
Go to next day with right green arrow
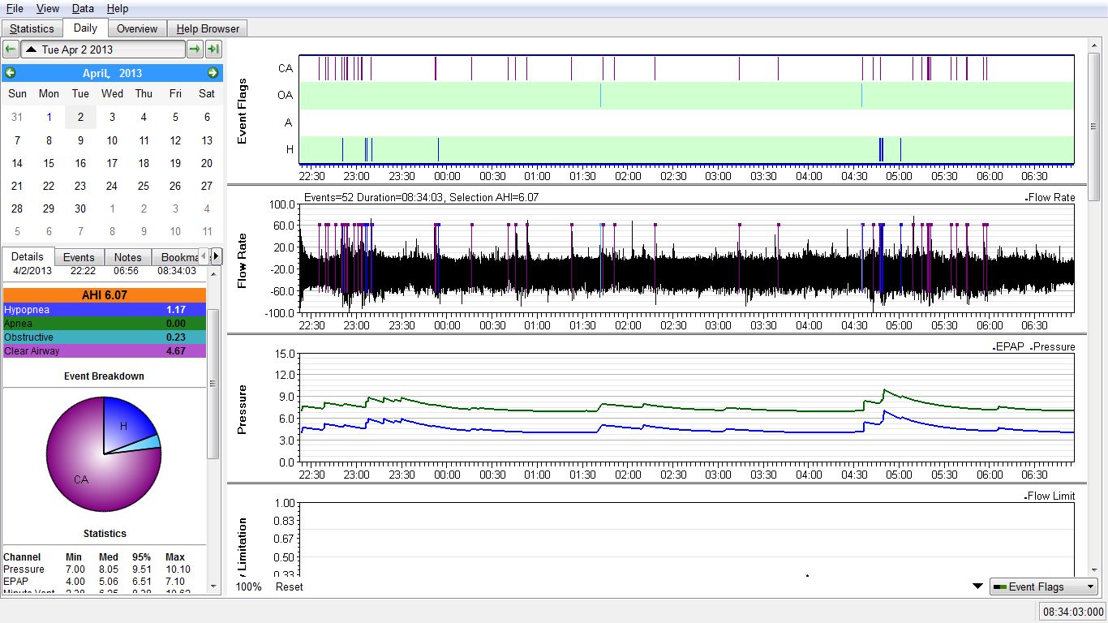pyautogui.click(x=195, y=49)
